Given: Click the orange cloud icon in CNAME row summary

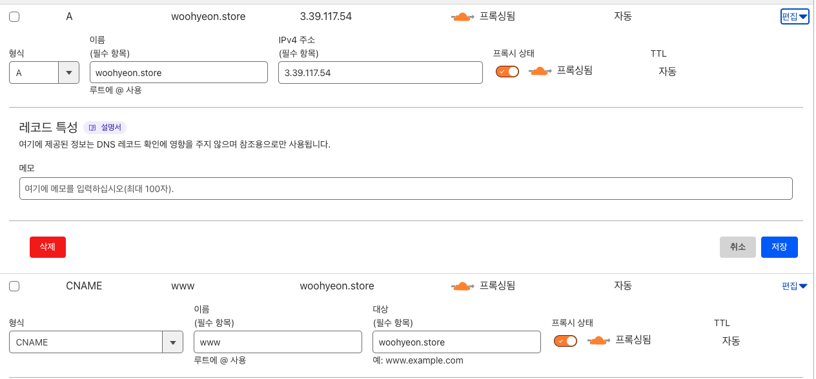Looking at the screenshot, I should click(463, 286).
